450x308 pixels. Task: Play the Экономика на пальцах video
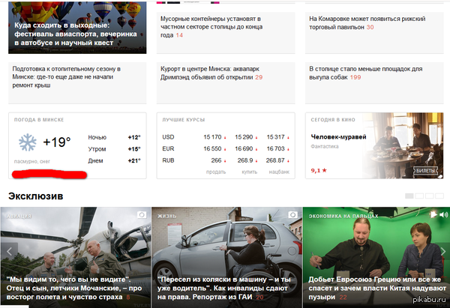(x=433, y=214)
